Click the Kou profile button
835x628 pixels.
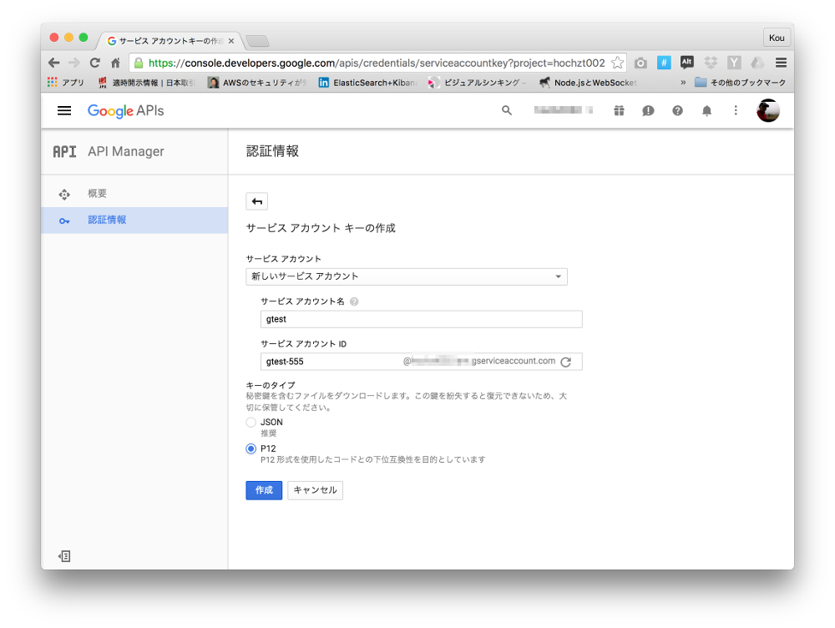pos(777,38)
